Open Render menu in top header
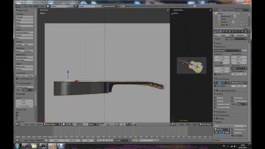This screenshot has height=149, width=265. (36, 6)
